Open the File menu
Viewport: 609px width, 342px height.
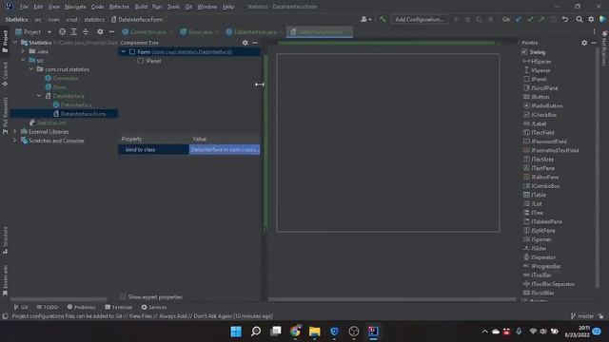click(24, 7)
